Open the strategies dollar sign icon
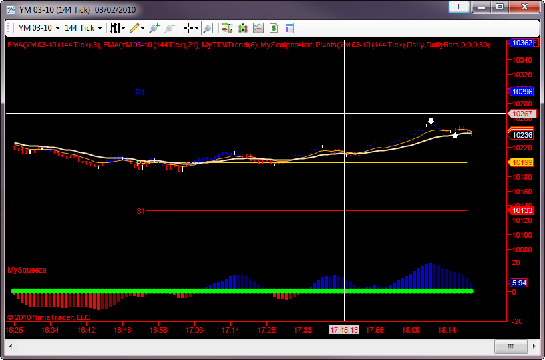The height and width of the screenshot is (360, 545). coord(274,28)
